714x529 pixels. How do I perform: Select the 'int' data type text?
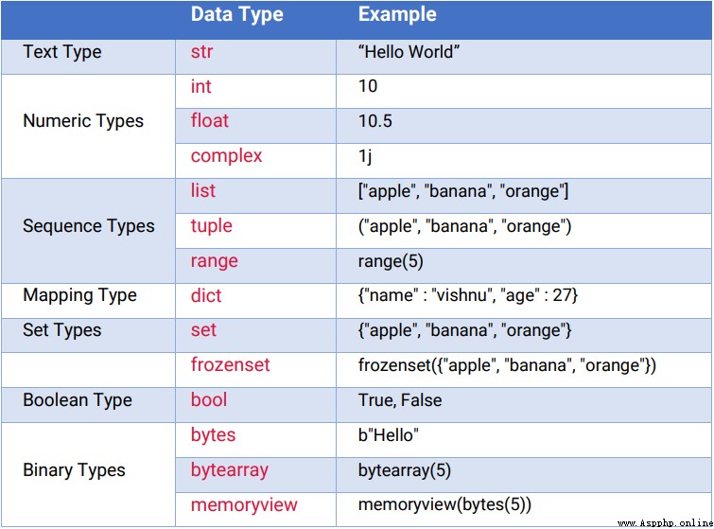200,86
